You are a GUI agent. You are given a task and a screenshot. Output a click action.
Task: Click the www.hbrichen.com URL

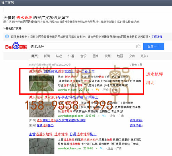pos(69,149)
